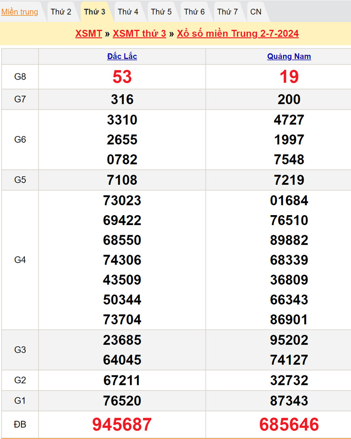The width and height of the screenshot is (351, 439).
Task: Select the active Thứ 3 tab
Action: tap(94, 12)
